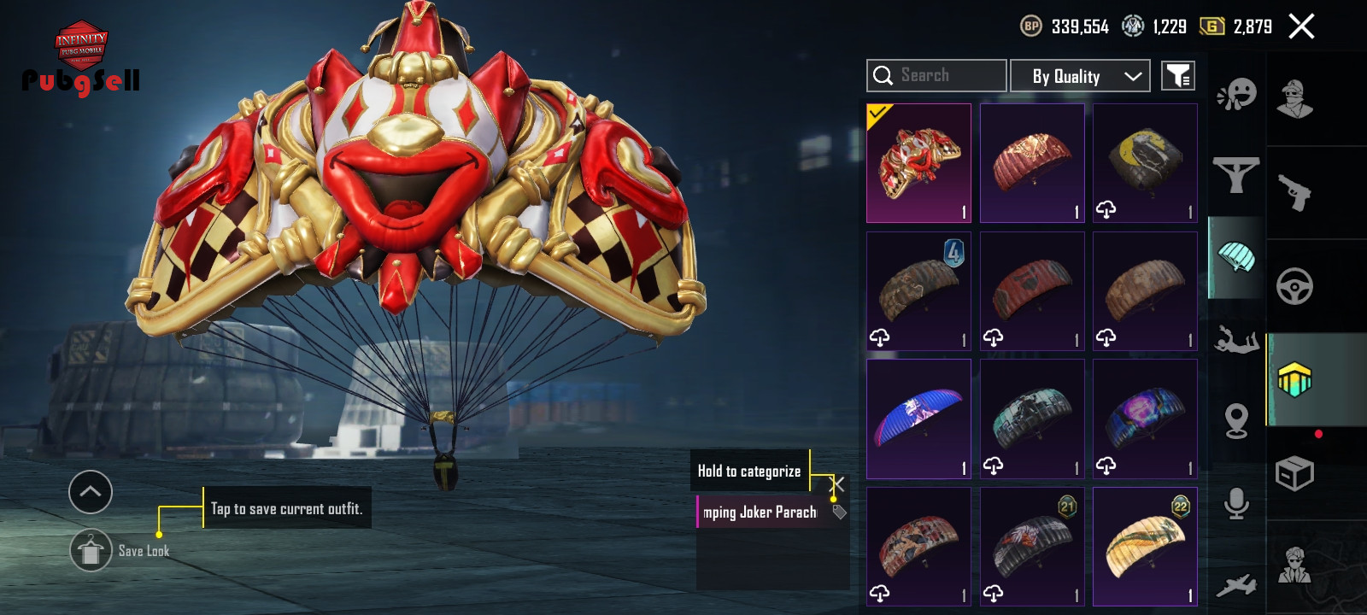This screenshot has width=1367, height=615.
Task: Select the outfit character category icon
Action: pyautogui.click(x=1294, y=98)
